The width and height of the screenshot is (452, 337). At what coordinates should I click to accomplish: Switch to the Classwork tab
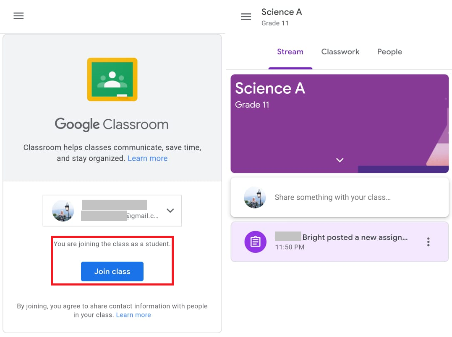(x=340, y=52)
